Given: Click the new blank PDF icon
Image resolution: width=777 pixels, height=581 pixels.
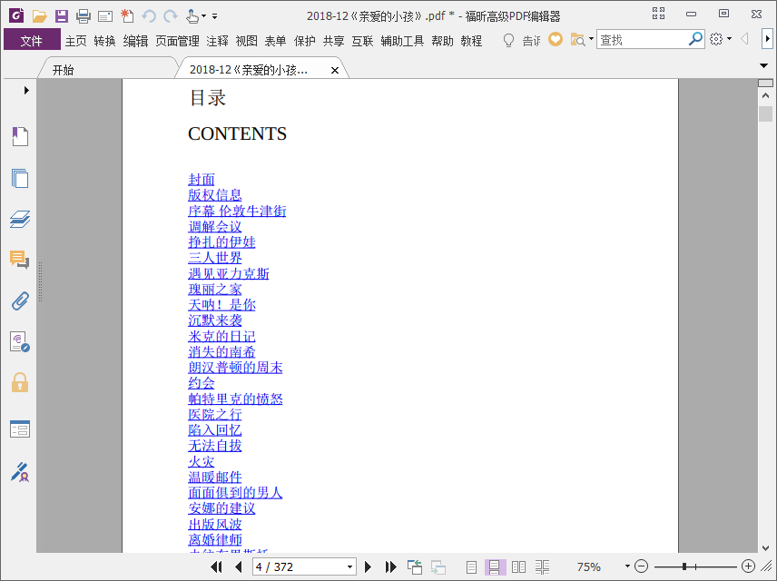Looking at the screenshot, I should (127, 16).
